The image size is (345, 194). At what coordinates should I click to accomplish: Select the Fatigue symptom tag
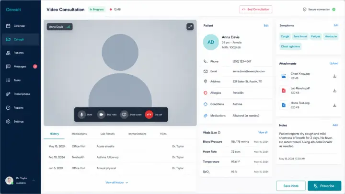315,36
